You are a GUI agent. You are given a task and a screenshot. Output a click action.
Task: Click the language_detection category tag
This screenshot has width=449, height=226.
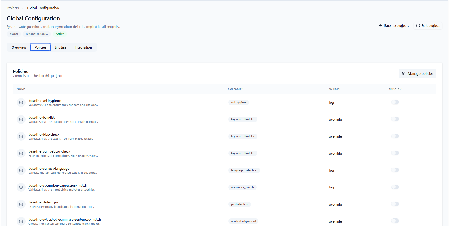click(244, 170)
